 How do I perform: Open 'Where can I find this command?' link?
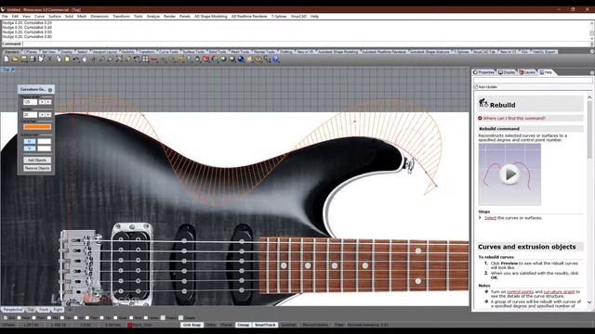(514, 118)
